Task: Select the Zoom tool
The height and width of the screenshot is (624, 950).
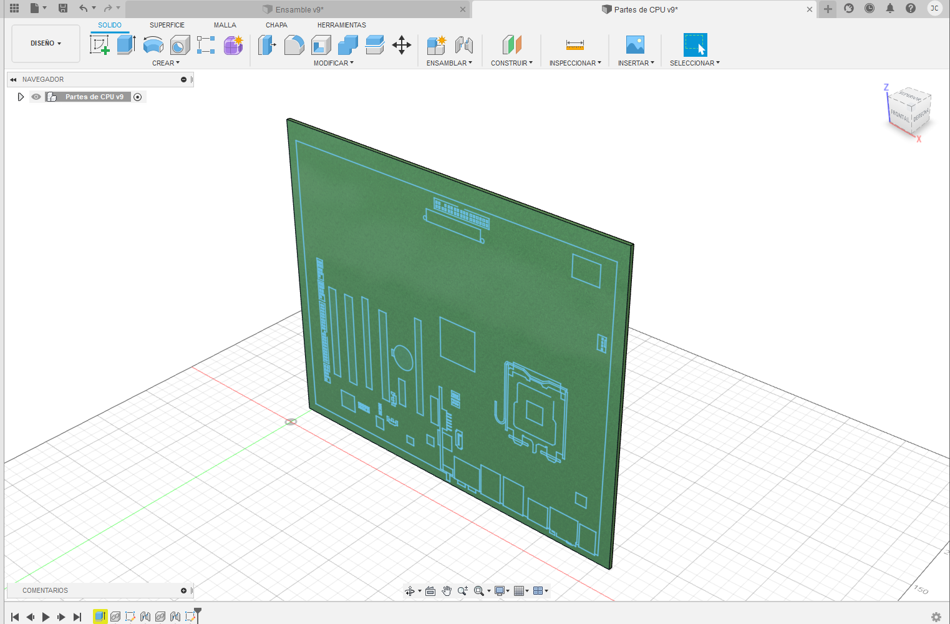Action: [463, 591]
